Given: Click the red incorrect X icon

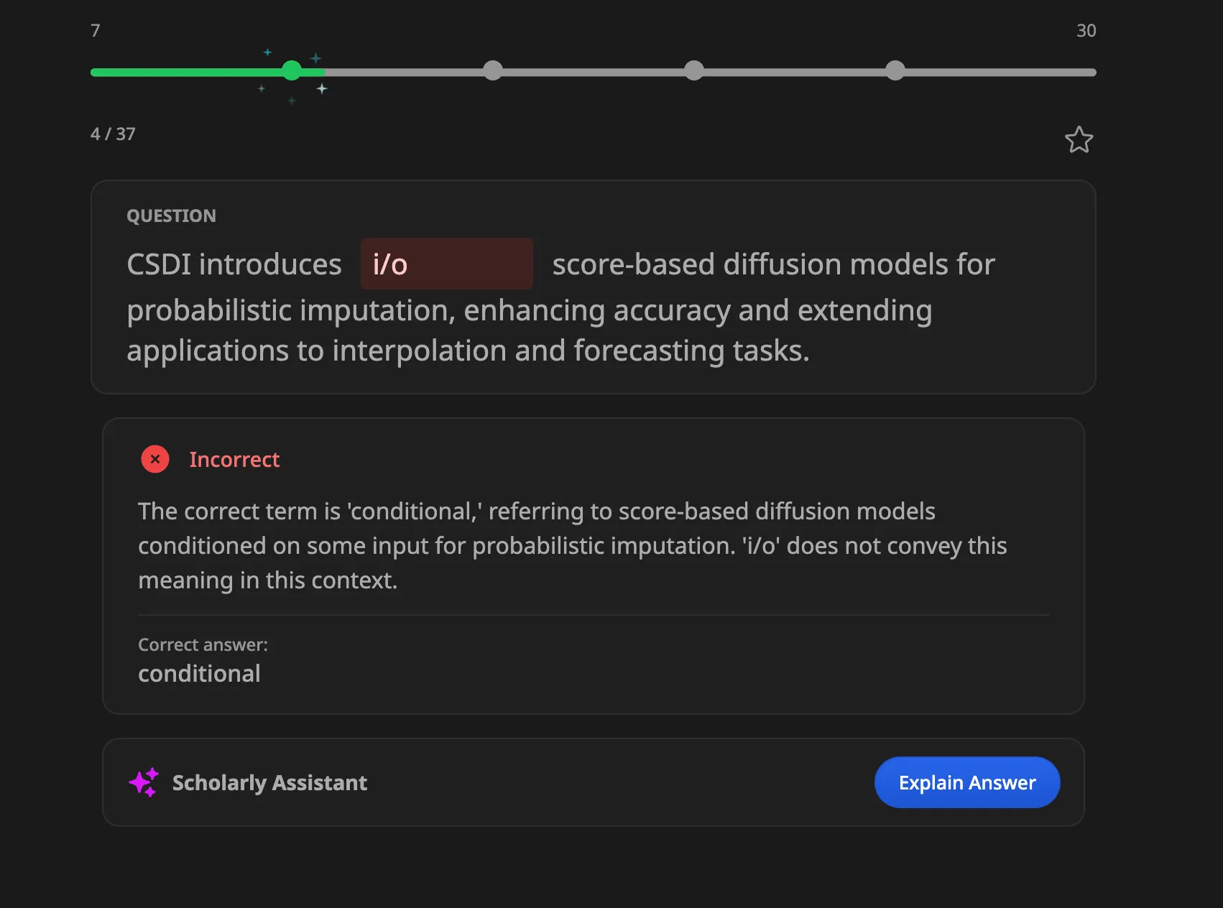Looking at the screenshot, I should point(155,459).
